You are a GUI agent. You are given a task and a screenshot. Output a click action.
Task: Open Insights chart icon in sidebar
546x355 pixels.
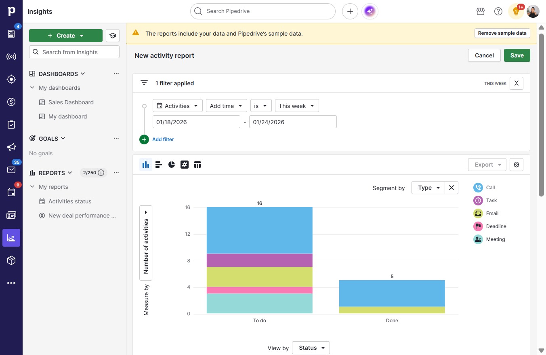coord(11,238)
